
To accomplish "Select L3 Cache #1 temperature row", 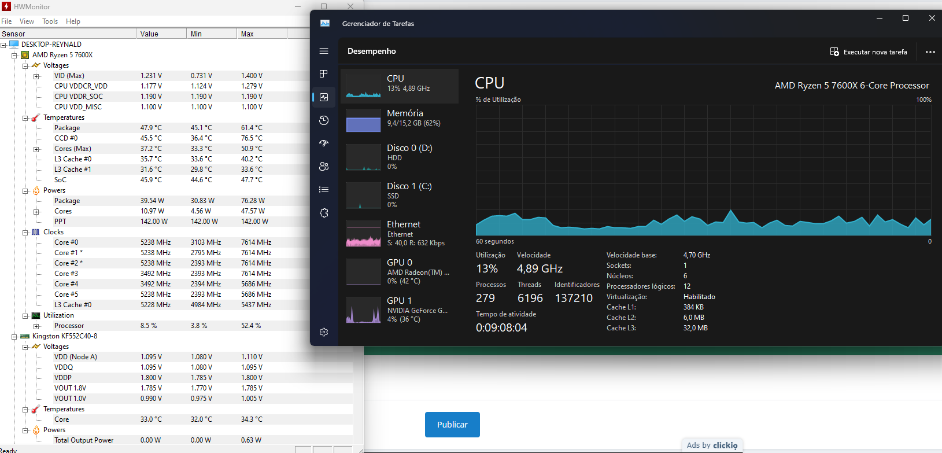I will point(176,170).
